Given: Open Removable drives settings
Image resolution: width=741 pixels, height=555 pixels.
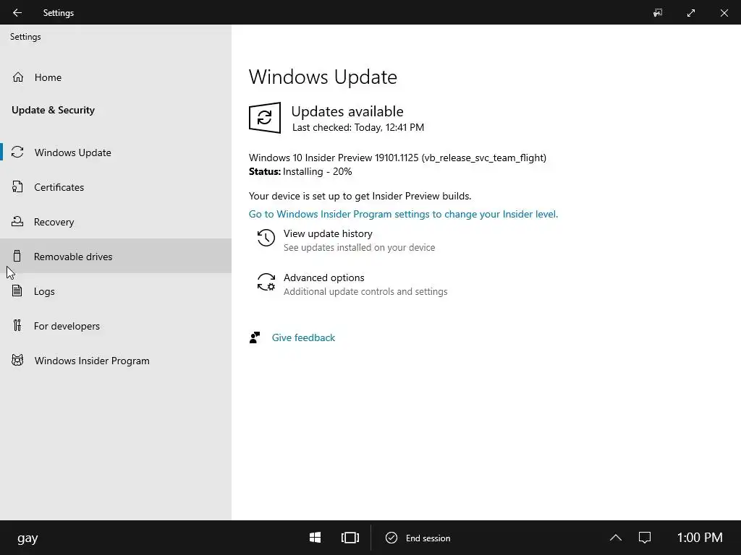Looking at the screenshot, I should click(116, 257).
